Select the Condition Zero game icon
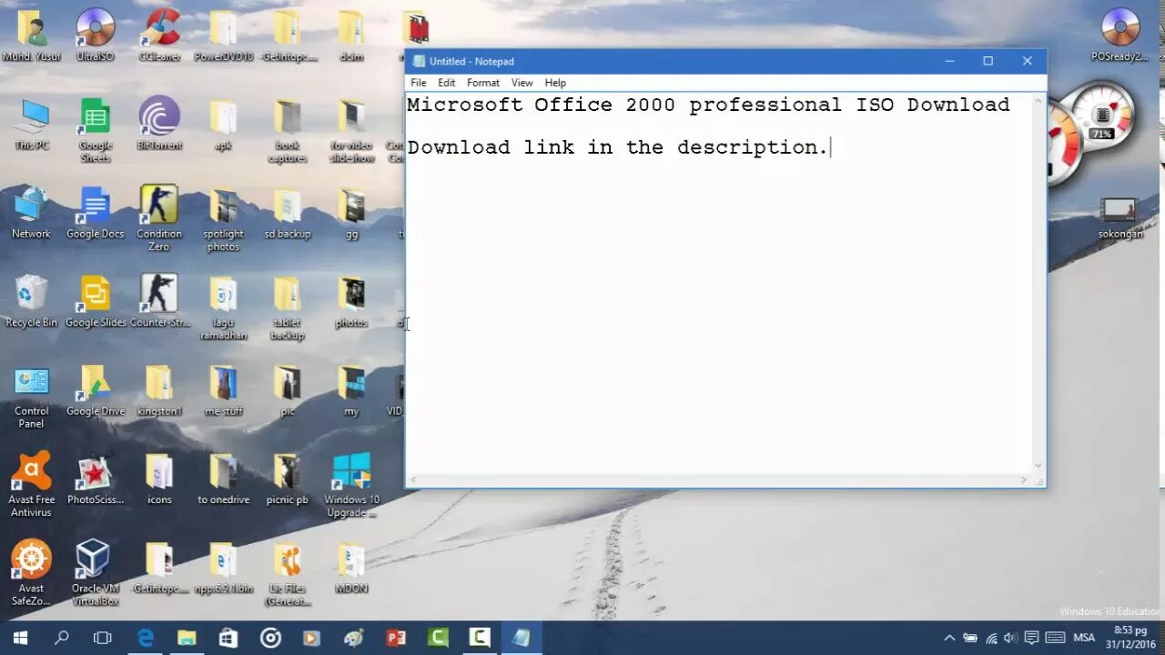Screen dimensions: 1165x655 pos(159,218)
